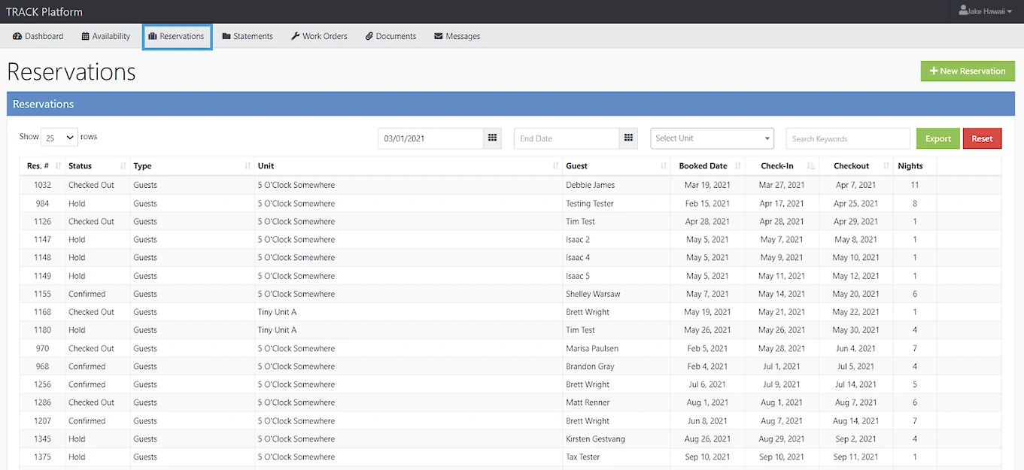Image resolution: width=1024 pixels, height=470 pixels.
Task: Open the Messages tab
Action: pos(457,36)
